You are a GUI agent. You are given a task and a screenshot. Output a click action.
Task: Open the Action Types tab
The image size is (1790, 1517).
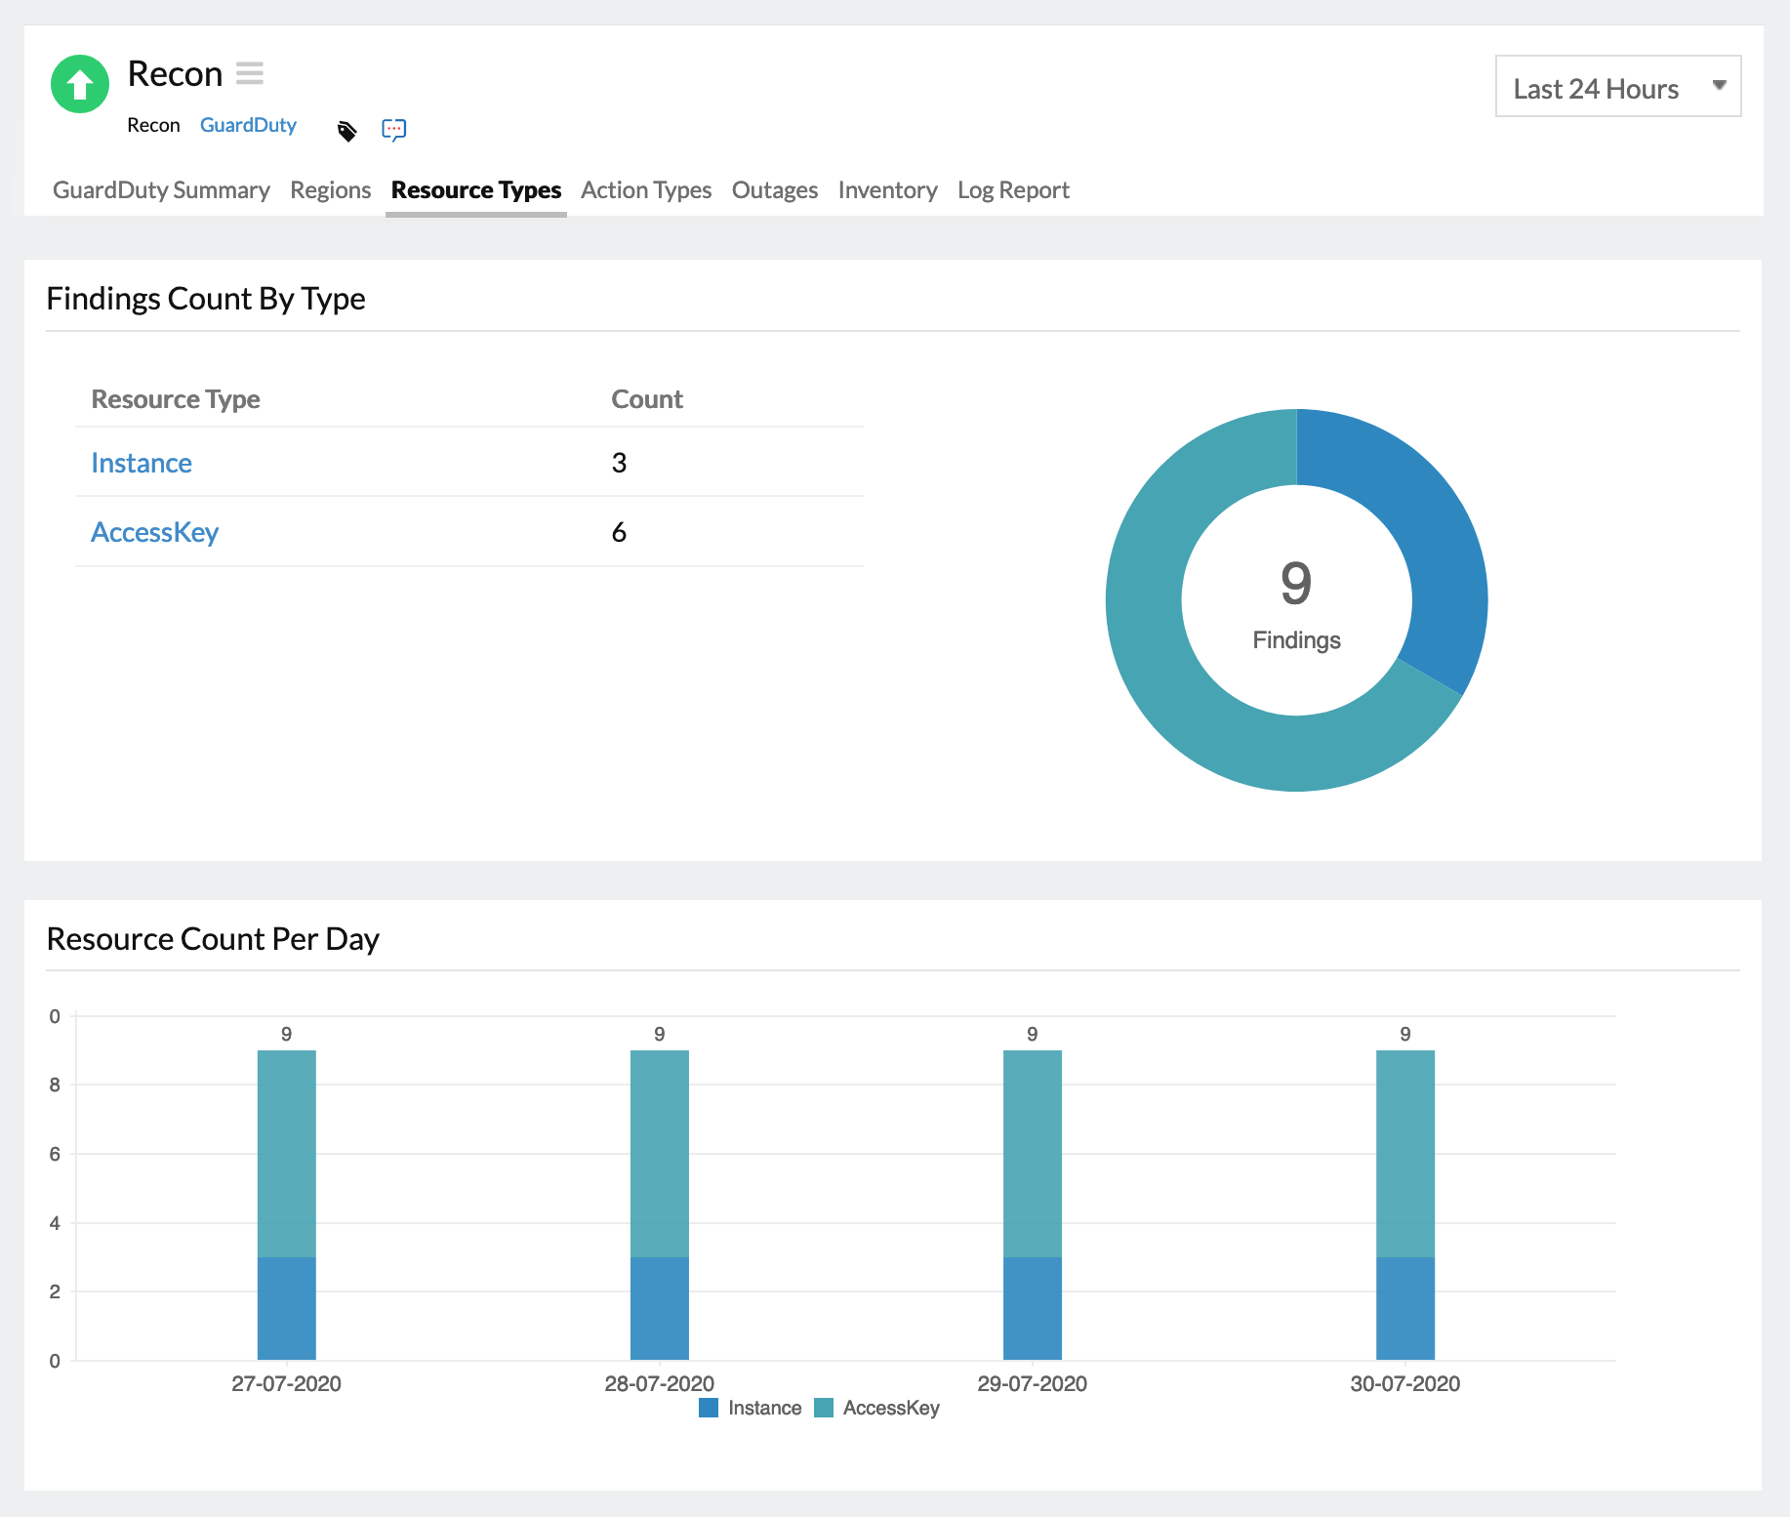click(645, 189)
